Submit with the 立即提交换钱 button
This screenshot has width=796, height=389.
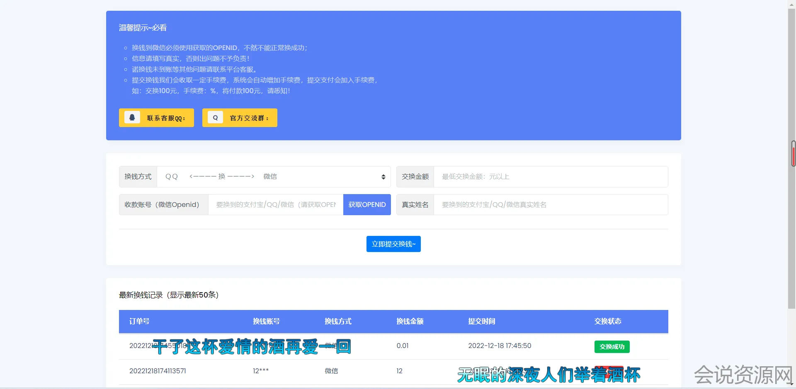(393, 244)
